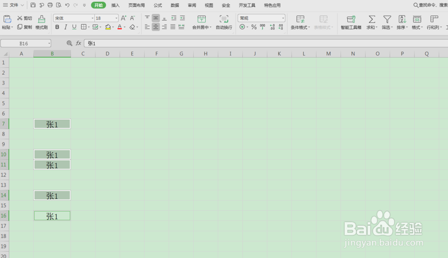Decrease font size with A- icon
The image size is (448, 258).
[x=132, y=18]
